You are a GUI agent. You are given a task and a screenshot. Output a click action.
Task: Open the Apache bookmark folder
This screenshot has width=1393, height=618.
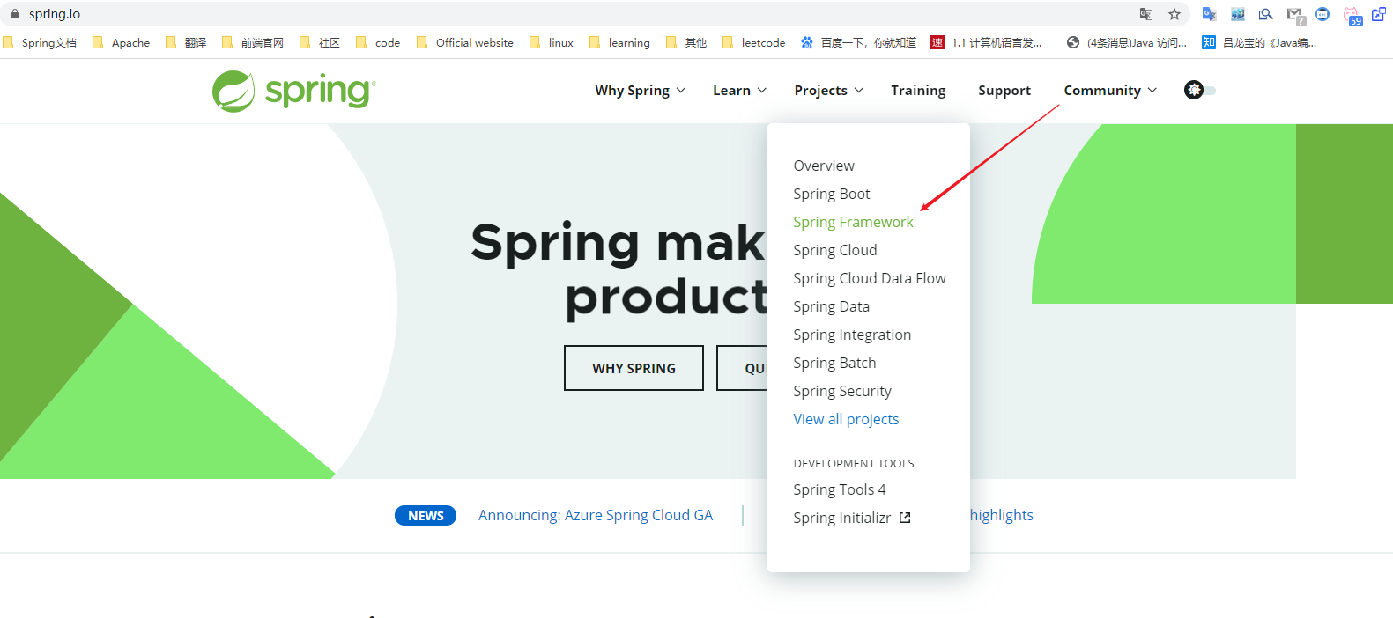[x=121, y=42]
